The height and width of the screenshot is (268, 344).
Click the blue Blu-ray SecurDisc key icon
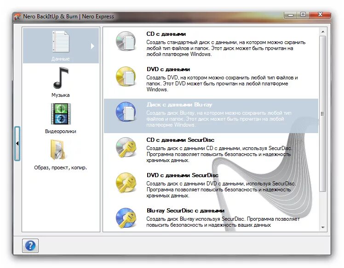coord(126,218)
